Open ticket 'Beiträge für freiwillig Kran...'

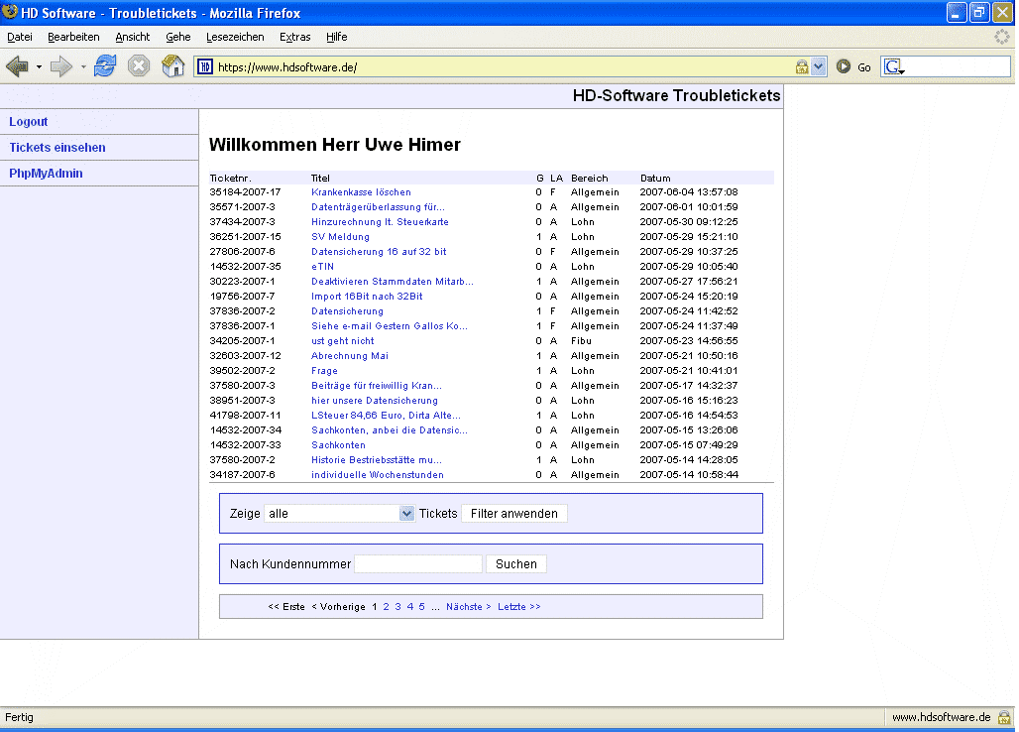[377, 386]
